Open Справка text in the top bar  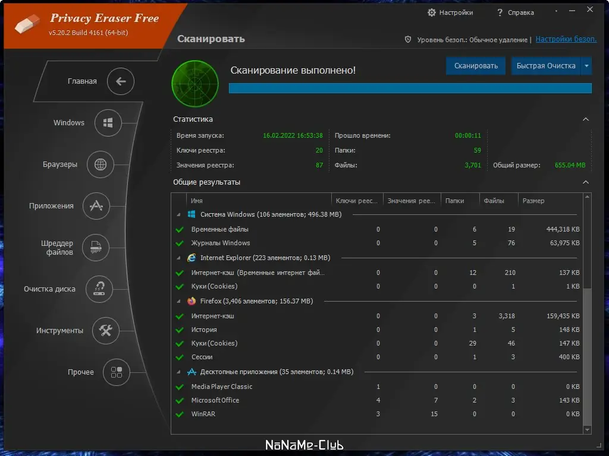(x=521, y=12)
